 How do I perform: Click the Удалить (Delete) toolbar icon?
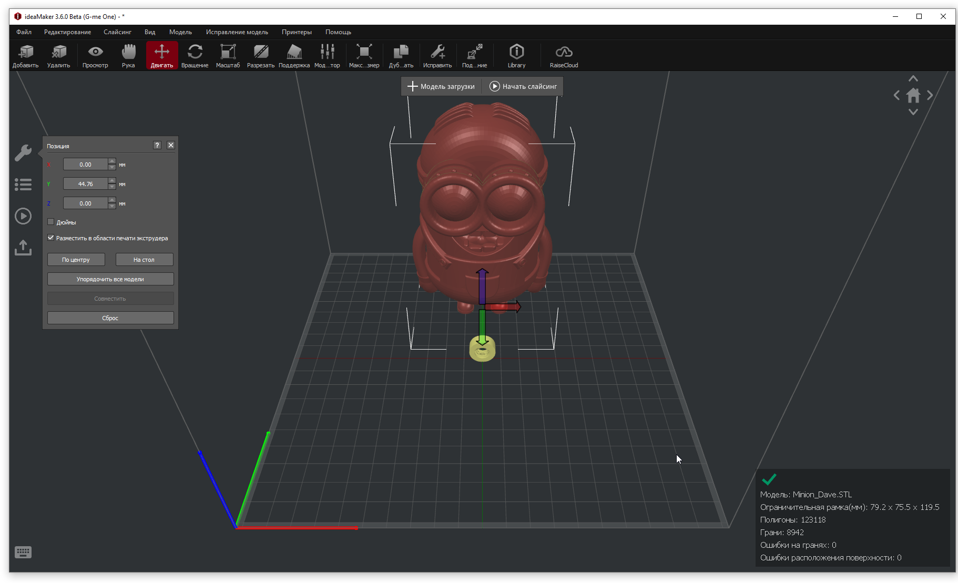click(58, 56)
